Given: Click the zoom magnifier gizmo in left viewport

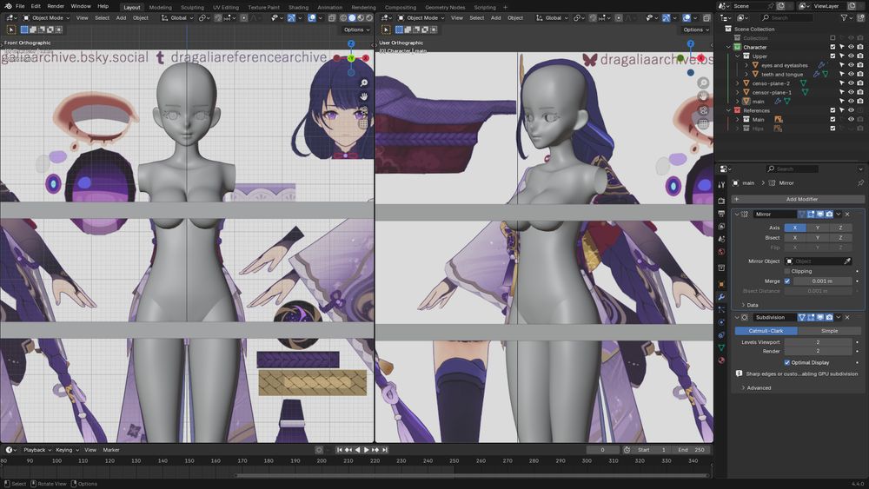Looking at the screenshot, I should click(363, 83).
